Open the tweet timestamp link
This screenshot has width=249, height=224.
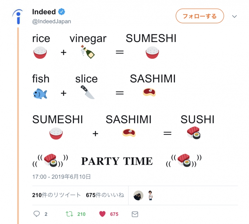(x=61, y=177)
